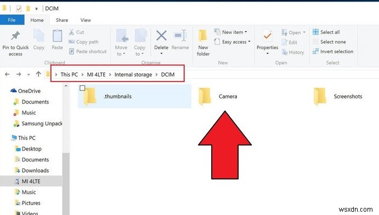
Task: Select MI 4LTE device in sidebar
Action: 31,181
